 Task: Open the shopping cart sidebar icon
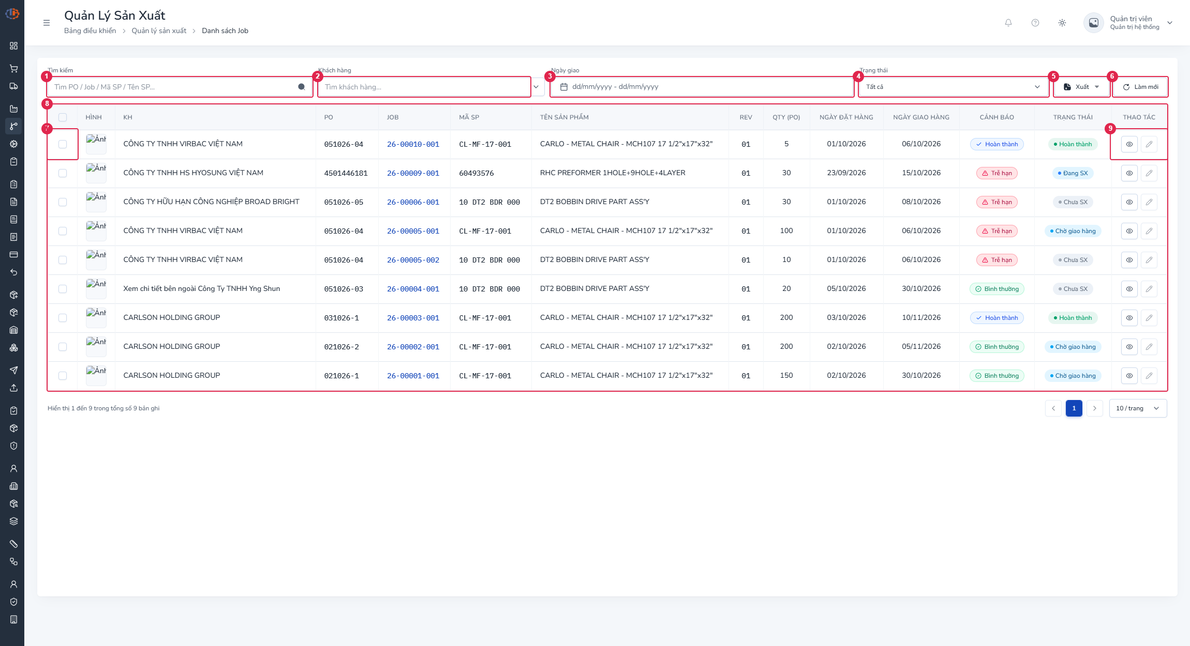point(14,68)
